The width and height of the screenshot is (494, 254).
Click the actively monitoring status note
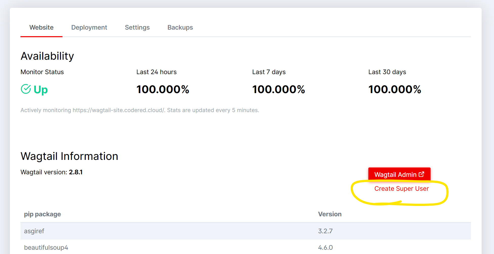pyautogui.click(x=140, y=110)
